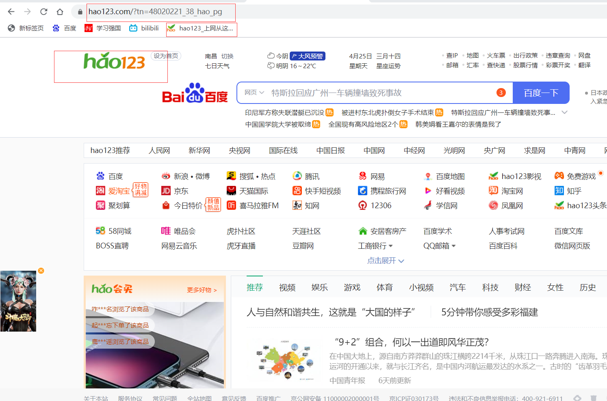Open hot search 中国国学院大学被取缔
Image resolution: width=607 pixels, height=401 pixels.
(x=278, y=124)
